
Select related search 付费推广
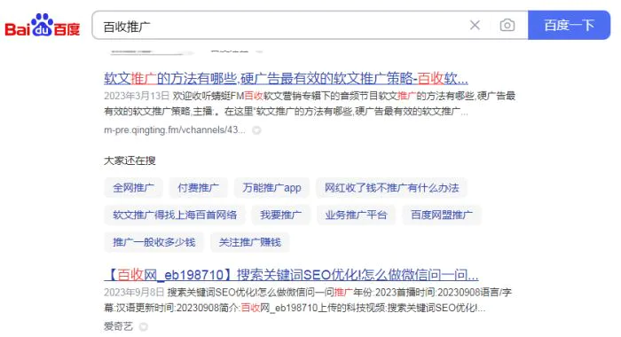coord(198,188)
